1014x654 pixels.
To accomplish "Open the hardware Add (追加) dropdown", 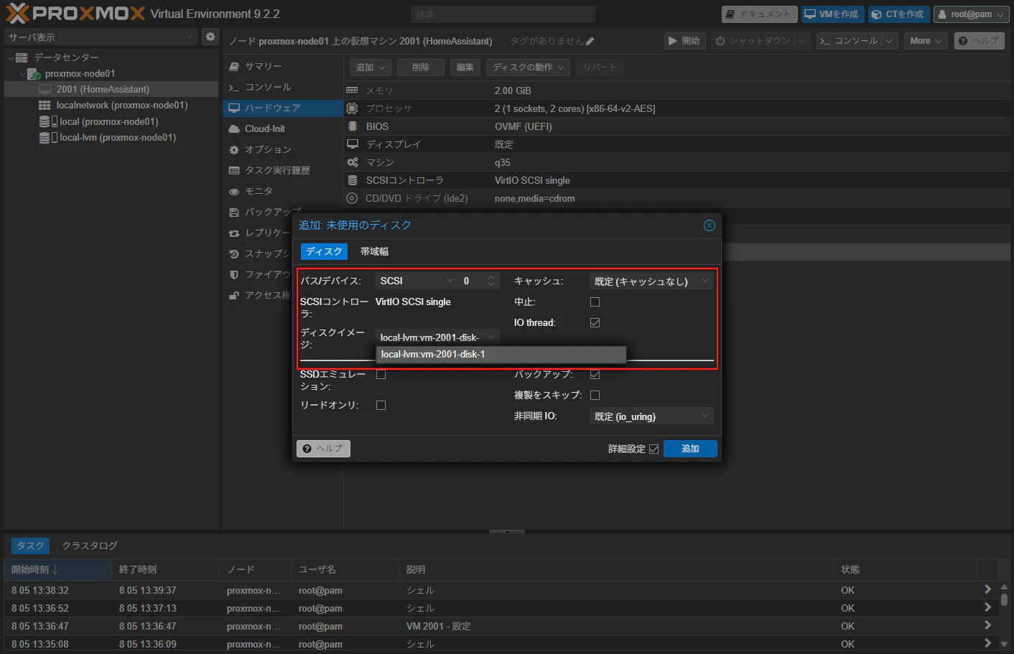I will (x=371, y=67).
